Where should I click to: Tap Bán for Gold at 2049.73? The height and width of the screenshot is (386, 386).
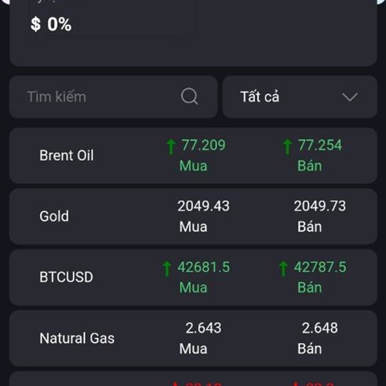click(x=309, y=226)
